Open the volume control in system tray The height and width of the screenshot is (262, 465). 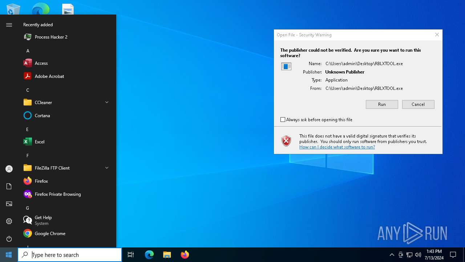[418, 255]
